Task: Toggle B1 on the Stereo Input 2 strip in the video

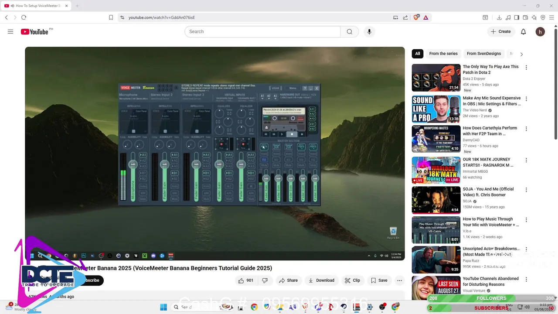Action: (174, 173)
